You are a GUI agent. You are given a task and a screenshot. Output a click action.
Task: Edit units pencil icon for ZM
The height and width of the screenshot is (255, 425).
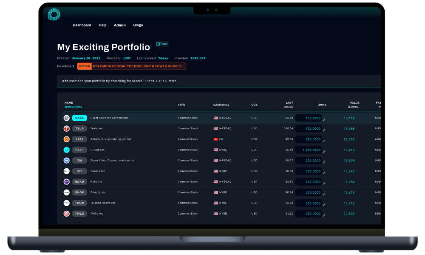[324, 162]
